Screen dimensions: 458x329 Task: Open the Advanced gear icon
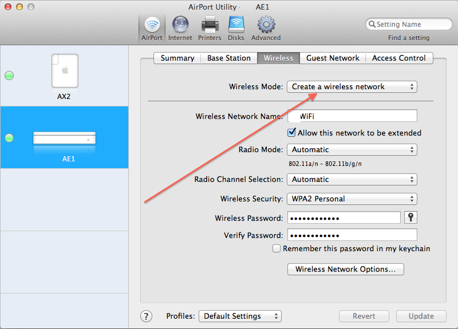(x=266, y=29)
